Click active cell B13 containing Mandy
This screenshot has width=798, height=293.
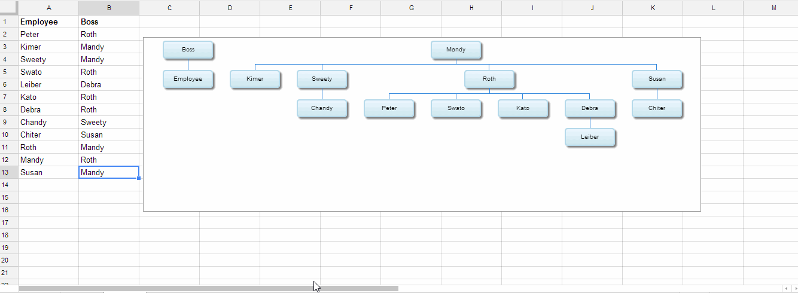click(x=109, y=172)
